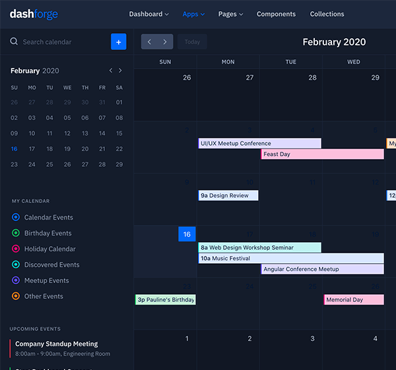The height and width of the screenshot is (370, 396).
Task: Toggle Holiday Calendar filter
Action: (16, 249)
